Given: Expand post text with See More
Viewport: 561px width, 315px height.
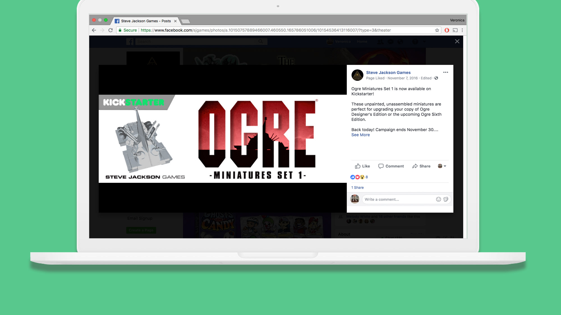Looking at the screenshot, I should click(x=360, y=135).
